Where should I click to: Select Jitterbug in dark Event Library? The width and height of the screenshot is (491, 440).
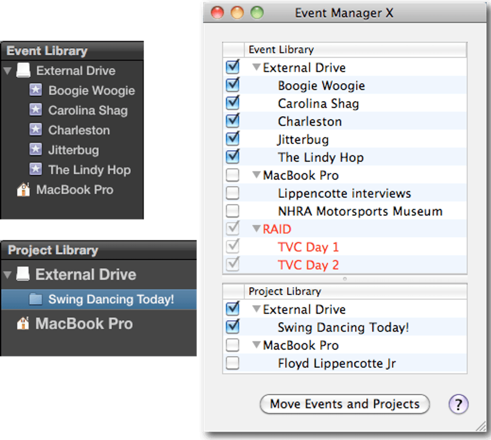coord(74,150)
